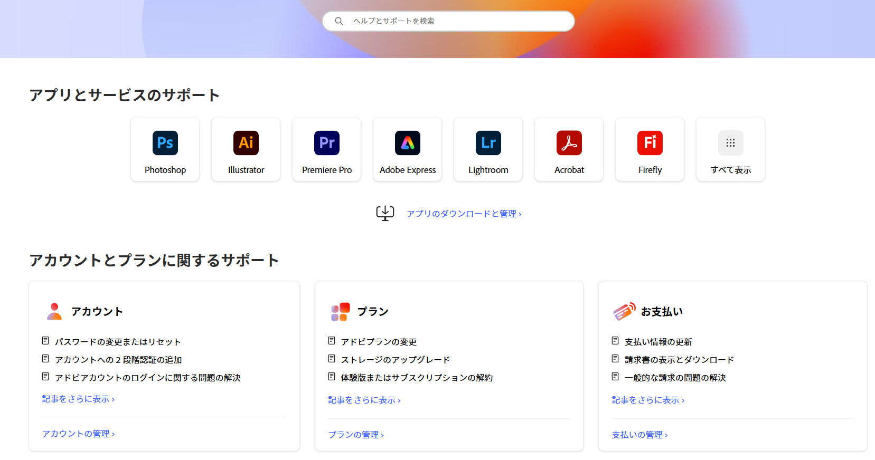The image size is (875, 460).
Task: Click document icon beside アドビアカウントのログイン article
Action: coord(45,377)
